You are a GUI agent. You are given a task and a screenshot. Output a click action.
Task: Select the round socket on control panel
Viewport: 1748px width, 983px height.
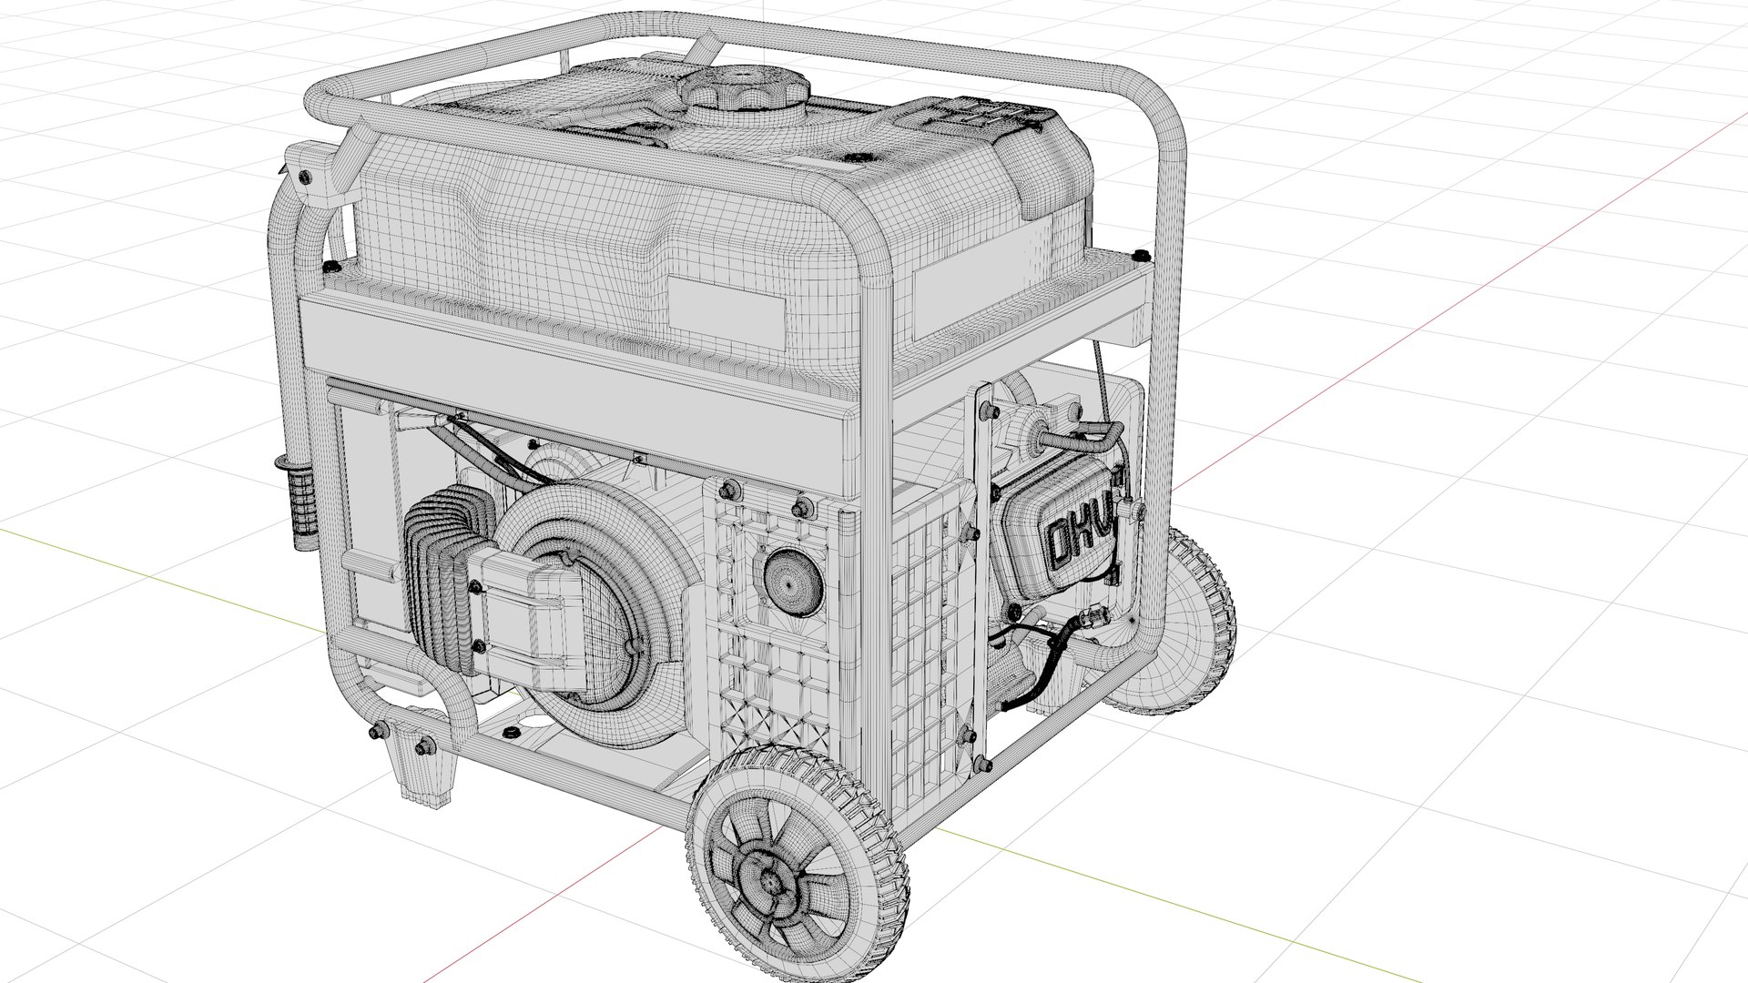[x=791, y=580]
